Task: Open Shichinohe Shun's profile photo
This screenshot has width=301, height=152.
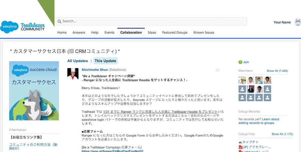Action: coord(73,74)
